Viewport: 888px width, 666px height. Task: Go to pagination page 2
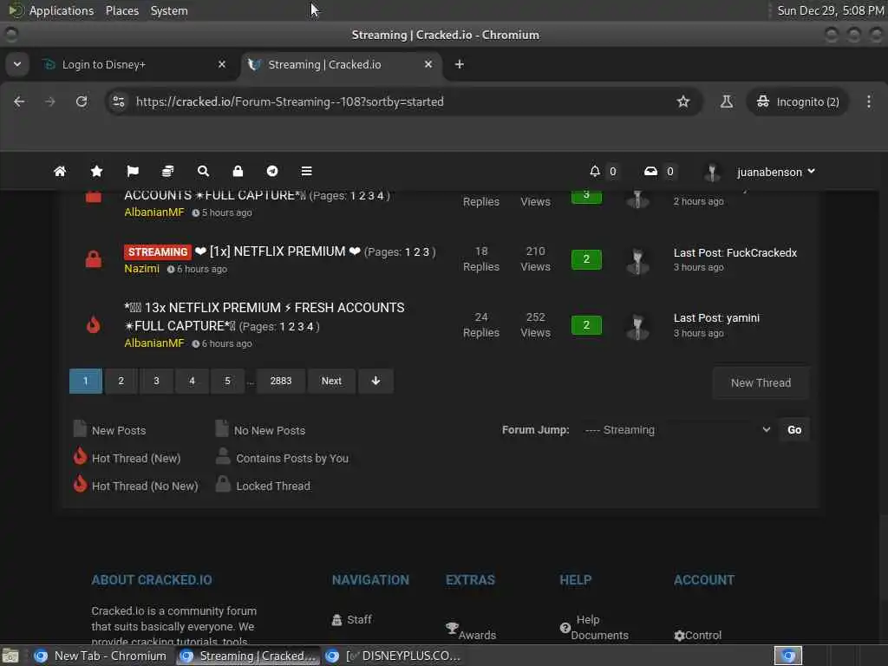121,381
